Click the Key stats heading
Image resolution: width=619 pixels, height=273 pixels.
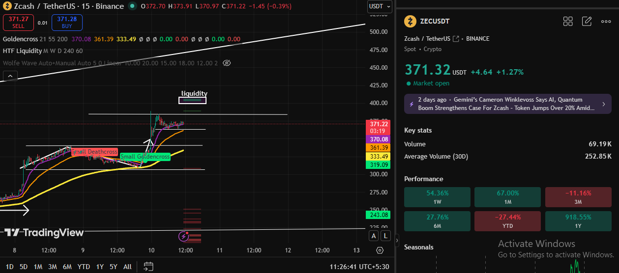pos(418,130)
